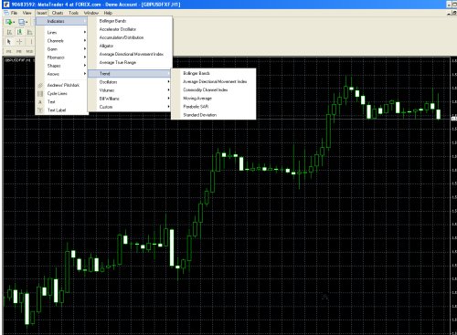Screen dimensions: 457x335
Task: Choose Accelerator Oscillator indicator
Action: [130, 29]
